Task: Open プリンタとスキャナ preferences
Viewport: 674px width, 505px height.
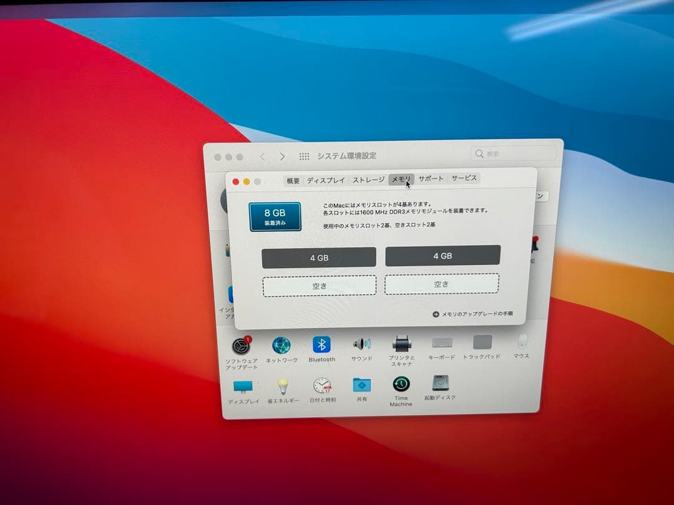Action: 403,344
